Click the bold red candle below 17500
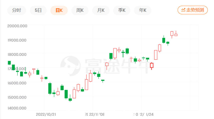 152,65
